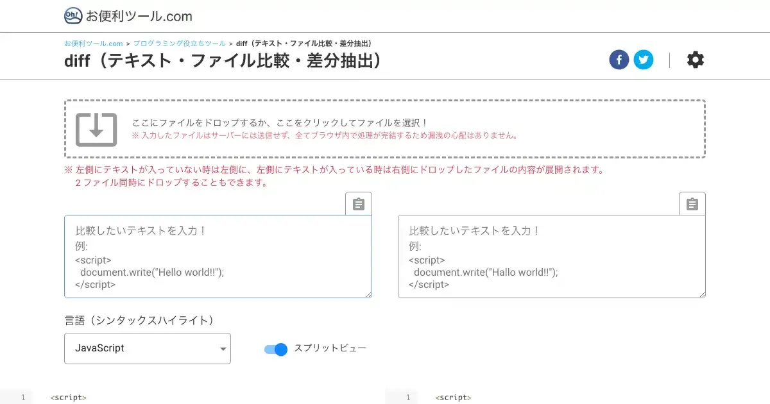Open the JavaScript language dropdown
Image resolution: width=770 pixels, height=404 pixels.
click(147, 349)
